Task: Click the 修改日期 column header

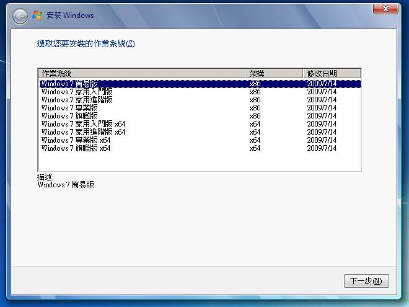Action: pyautogui.click(x=331, y=73)
